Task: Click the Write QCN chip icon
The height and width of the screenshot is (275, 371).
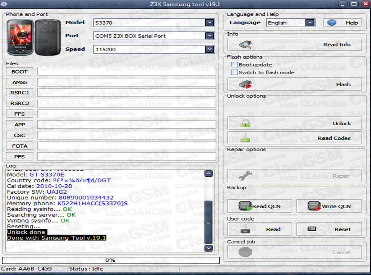Action: pyautogui.click(x=314, y=206)
